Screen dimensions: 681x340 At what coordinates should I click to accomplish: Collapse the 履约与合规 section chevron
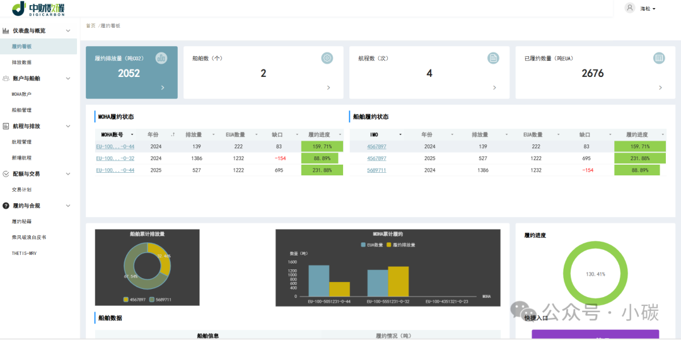pyautogui.click(x=67, y=206)
